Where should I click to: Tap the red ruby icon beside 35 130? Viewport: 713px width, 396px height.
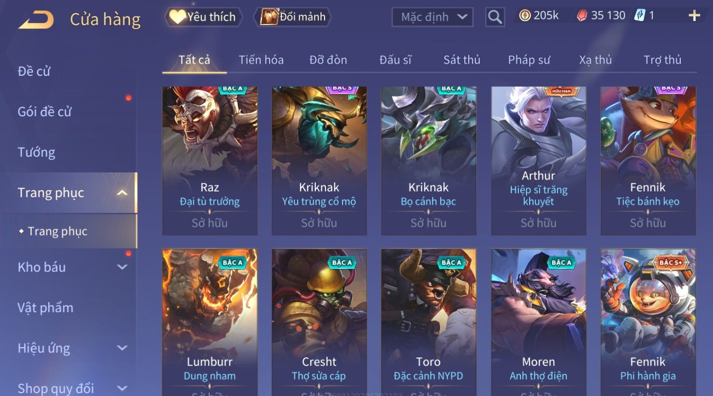coord(582,16)
